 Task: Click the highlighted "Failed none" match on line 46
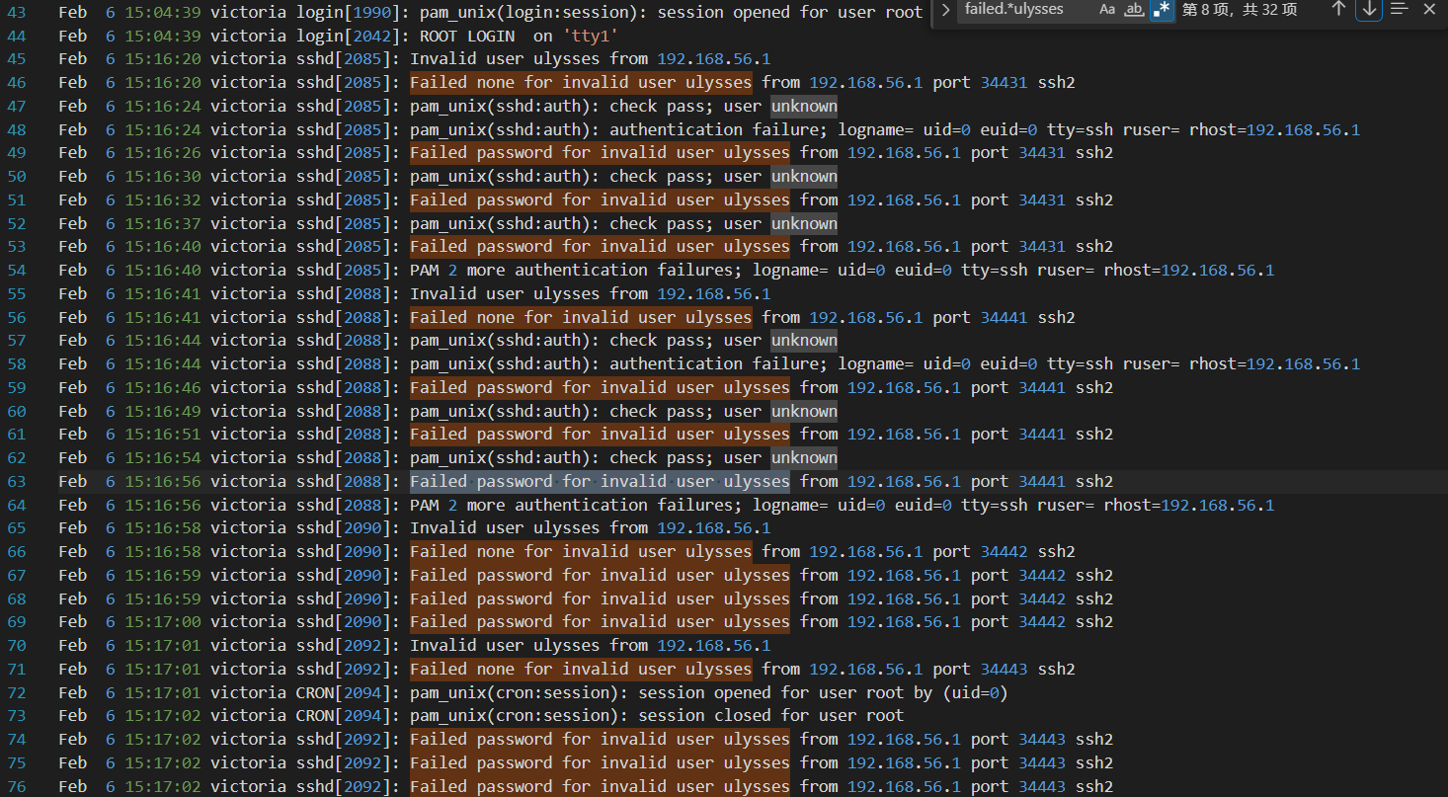pos(462,83)
